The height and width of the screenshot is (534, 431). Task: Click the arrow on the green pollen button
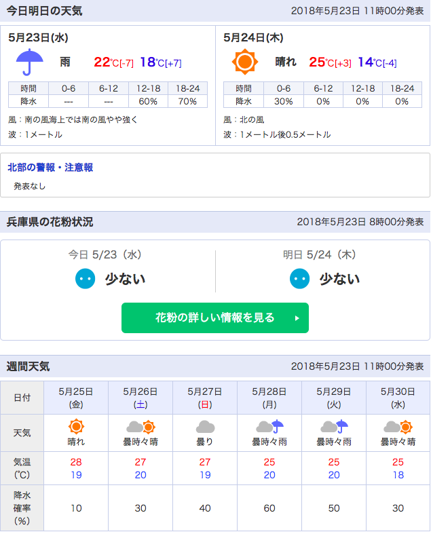point(297,318)
